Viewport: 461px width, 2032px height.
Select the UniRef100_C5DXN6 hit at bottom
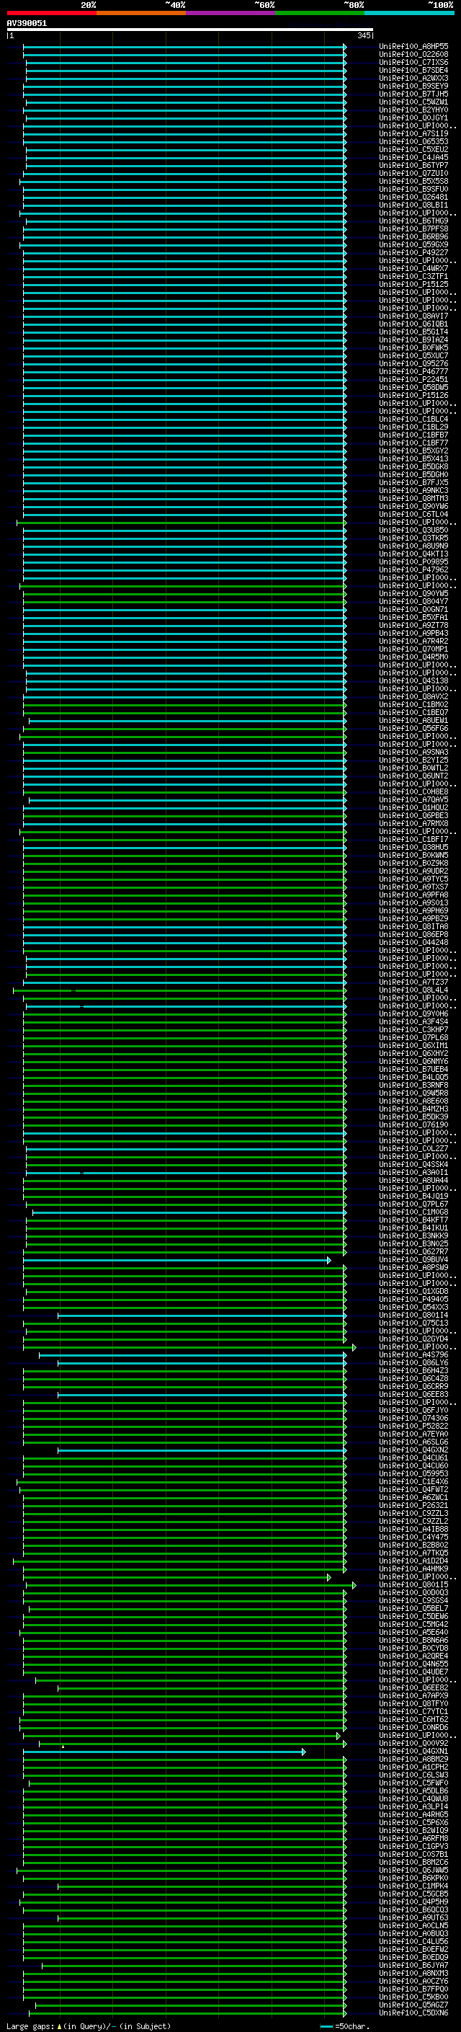click(413, 2013)
